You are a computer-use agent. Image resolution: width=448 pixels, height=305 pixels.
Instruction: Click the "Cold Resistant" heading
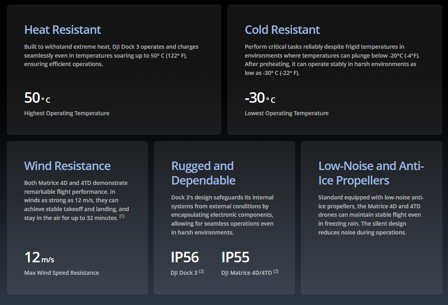[x=282, y=30]
